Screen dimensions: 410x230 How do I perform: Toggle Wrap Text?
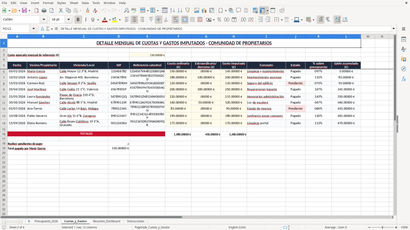coord(176,20)
